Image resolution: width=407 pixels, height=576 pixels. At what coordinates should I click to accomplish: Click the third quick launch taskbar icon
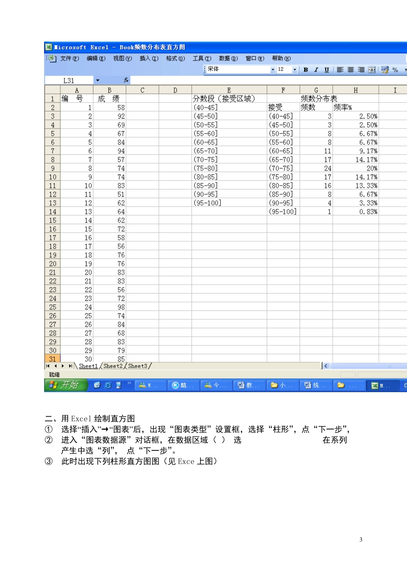coord(119,385)
